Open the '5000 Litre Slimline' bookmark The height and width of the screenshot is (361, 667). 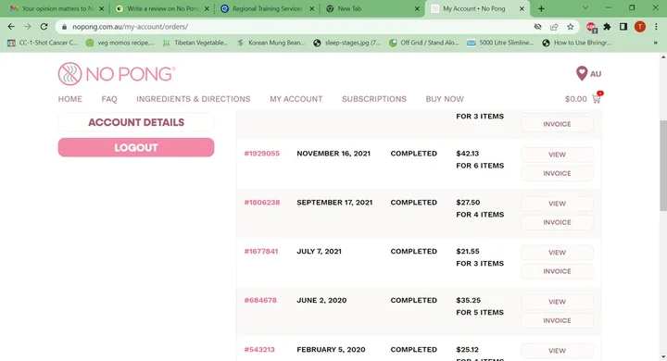pos(500,43)
